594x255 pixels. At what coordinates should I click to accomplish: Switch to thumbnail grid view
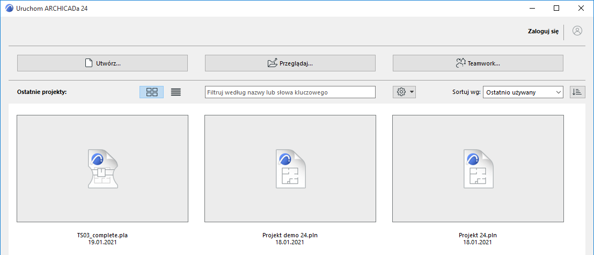point(152,92)
